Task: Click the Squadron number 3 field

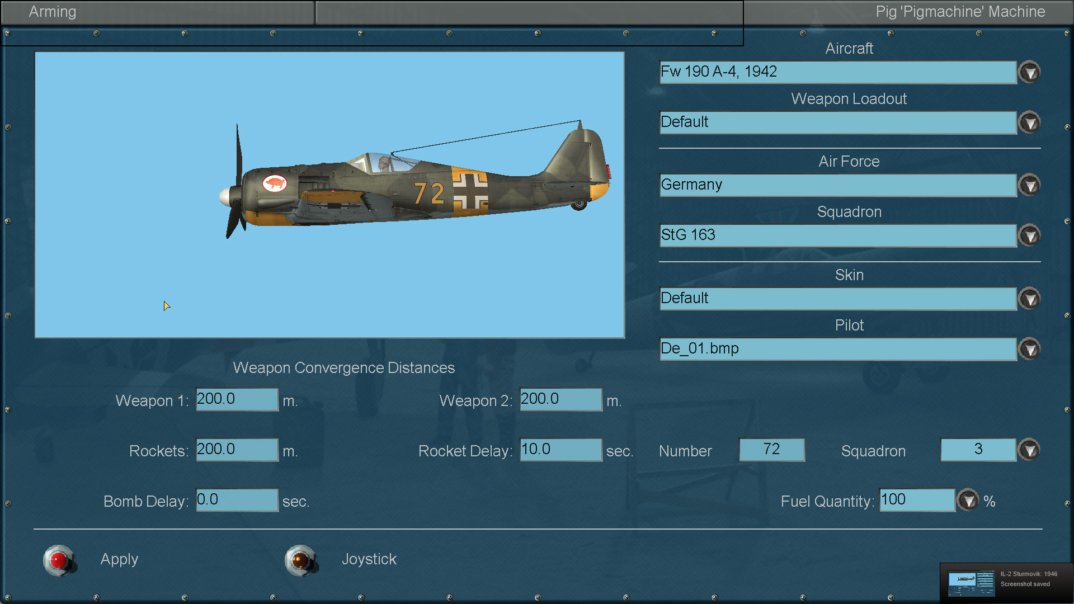Action: pyautogui.click(x=978, y=450)
